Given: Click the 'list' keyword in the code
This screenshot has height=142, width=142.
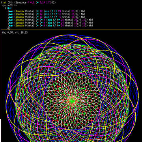Looking at the screenshot, I should [x=9, y=8].
